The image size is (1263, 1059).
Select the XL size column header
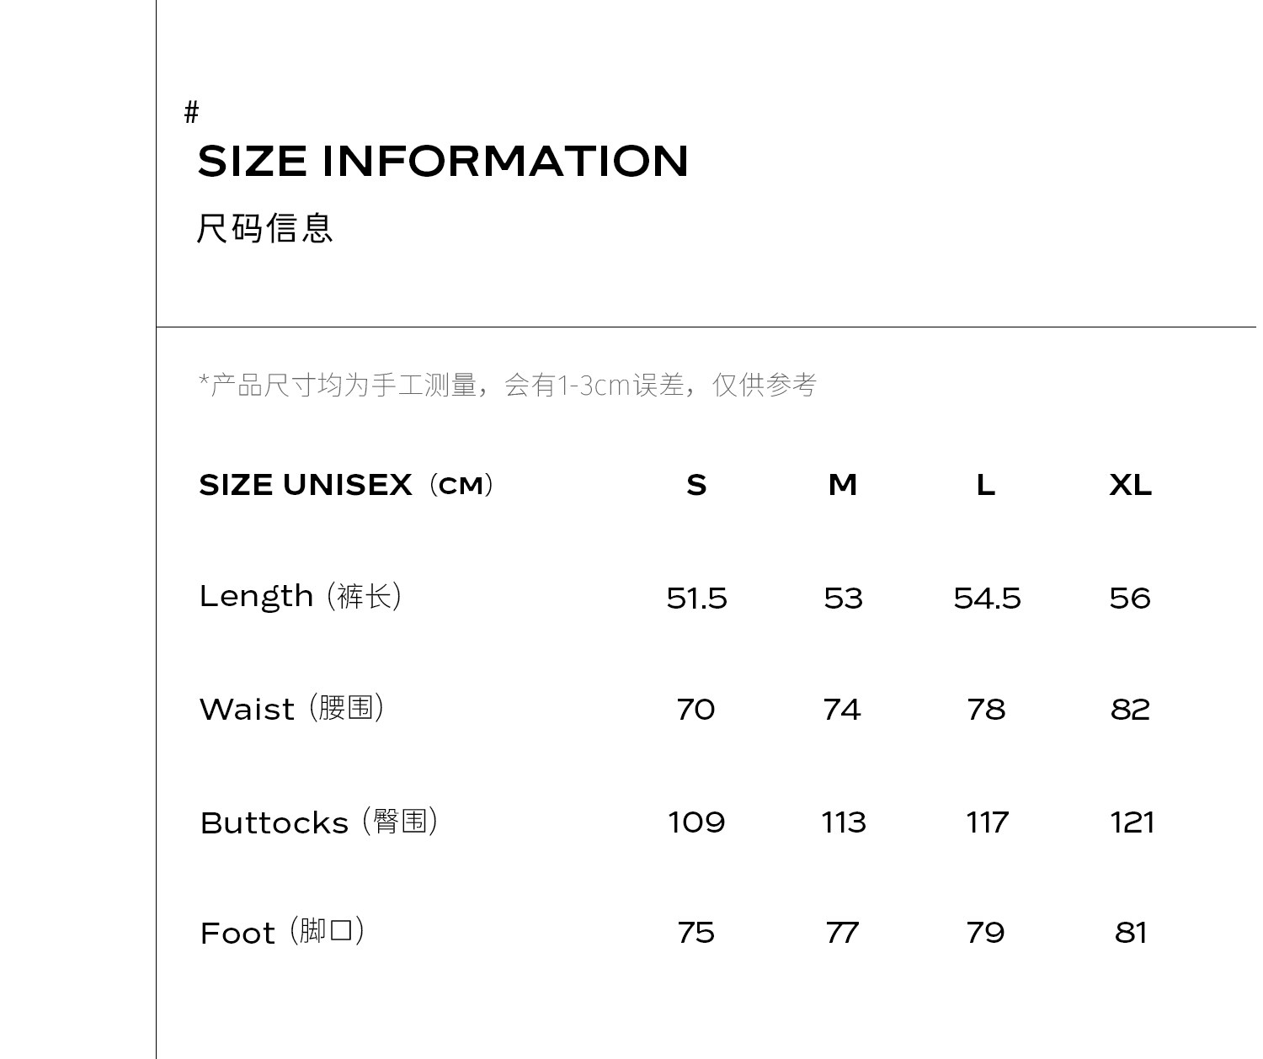pos(1130,485)
